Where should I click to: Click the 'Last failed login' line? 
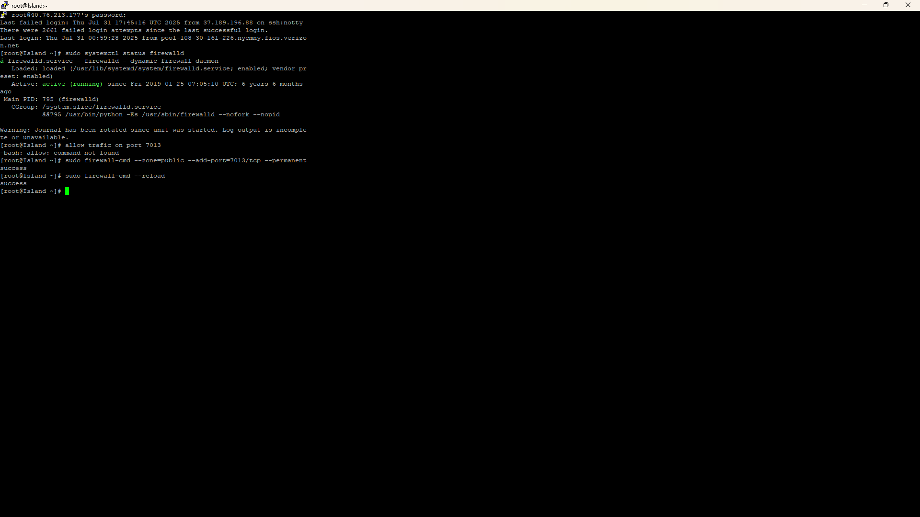151,22
